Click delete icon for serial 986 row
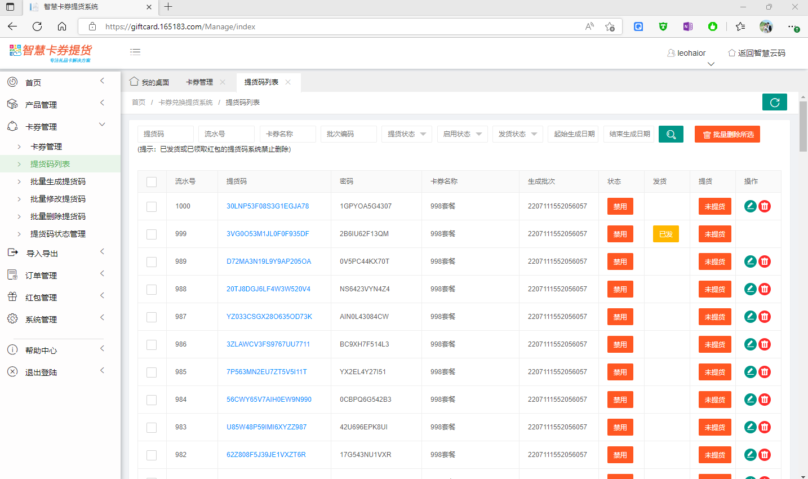This screenshot has width=808, height=479. [765, 344]
